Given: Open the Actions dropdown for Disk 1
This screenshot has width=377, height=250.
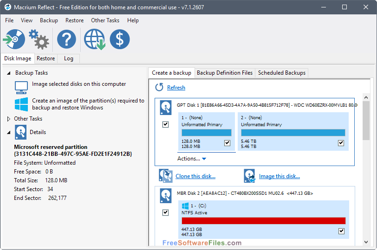Looking at the screenshot, I should pyautogui.click(x=192, y=159).
